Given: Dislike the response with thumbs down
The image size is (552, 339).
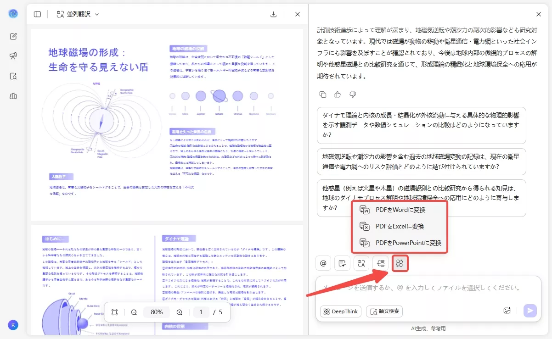Looking at the screenshot, I should (353, 94).
